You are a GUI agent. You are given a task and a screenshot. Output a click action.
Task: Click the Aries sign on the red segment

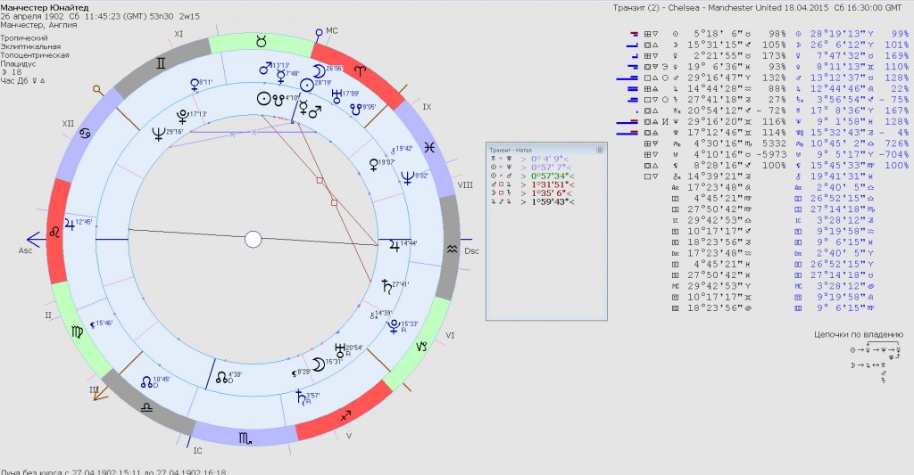pyautogui.click(x=361, y=71)
